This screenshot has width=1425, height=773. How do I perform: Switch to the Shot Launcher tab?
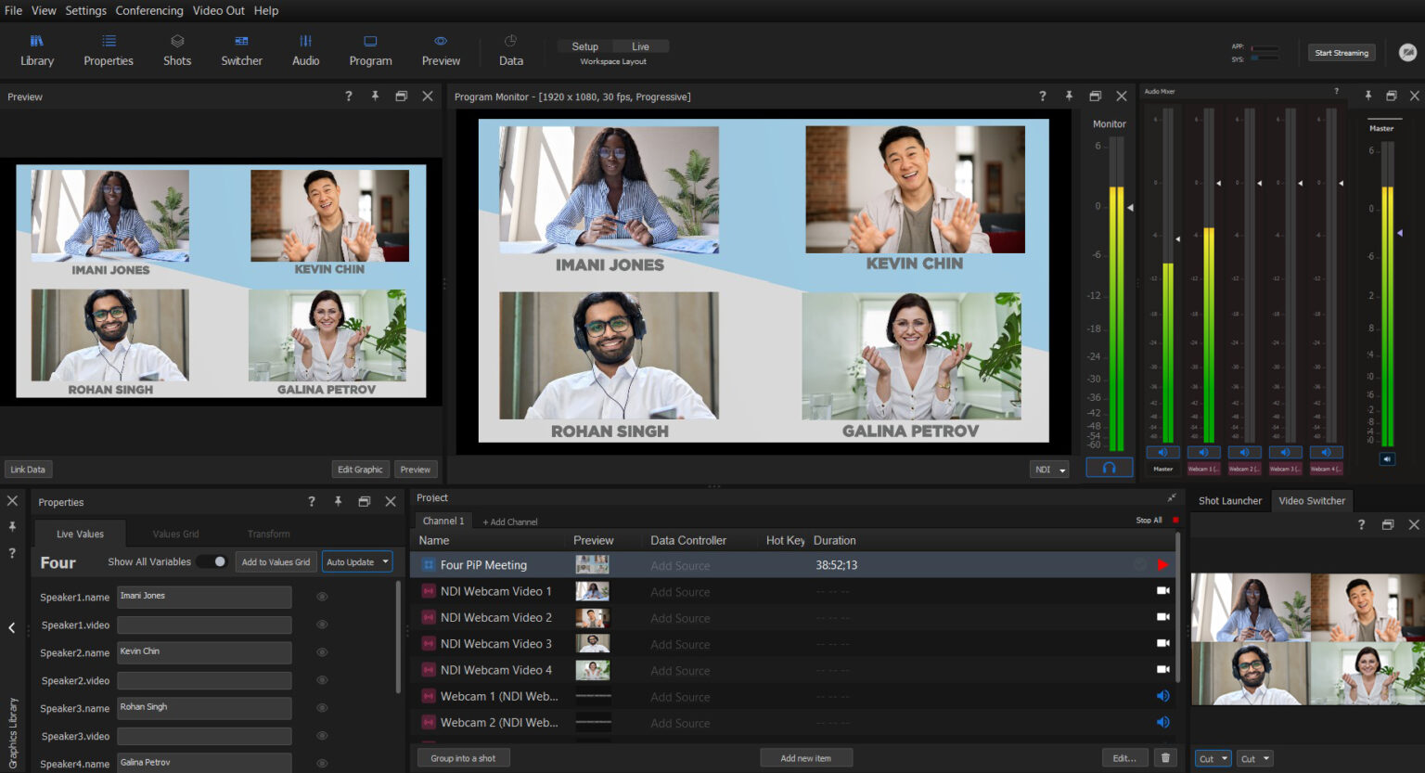(x=1229, y=500)
